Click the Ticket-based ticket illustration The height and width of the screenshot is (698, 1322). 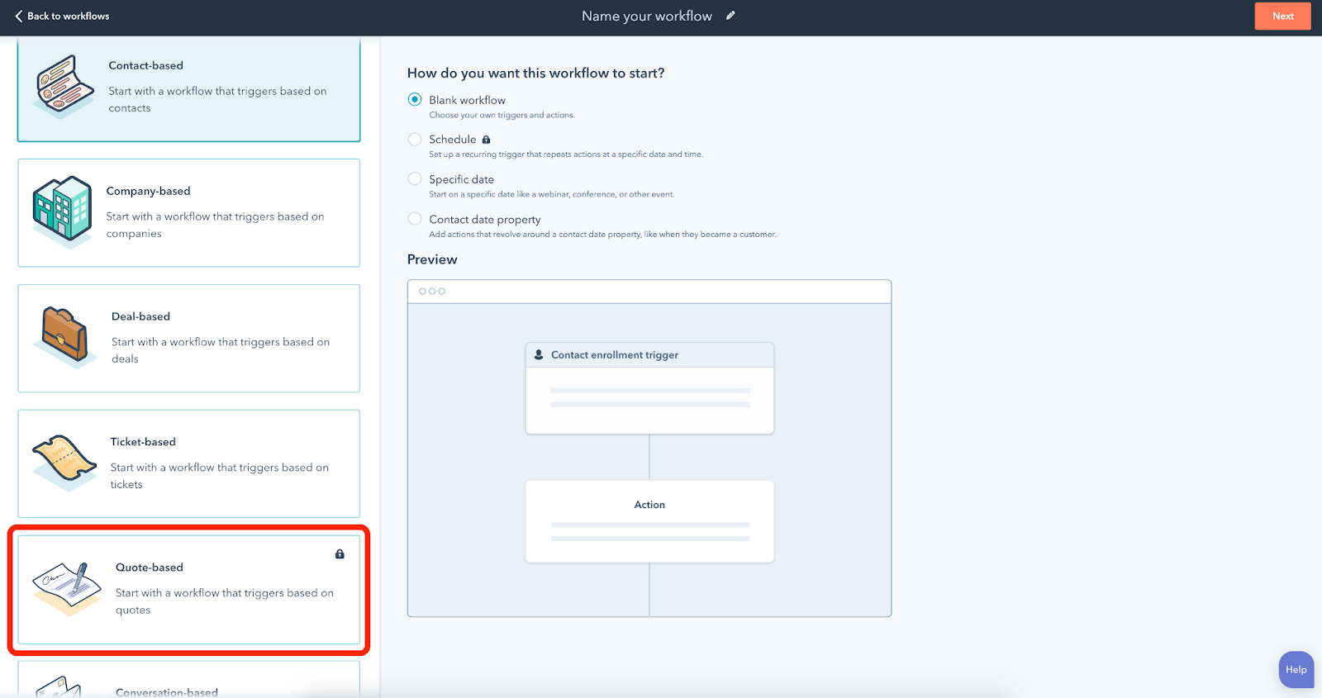[x=64, y=462]
